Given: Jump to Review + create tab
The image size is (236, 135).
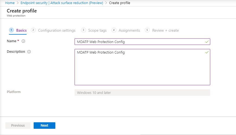Looking at the screenshot, I should pyautogui.click(x=165, y=30).
